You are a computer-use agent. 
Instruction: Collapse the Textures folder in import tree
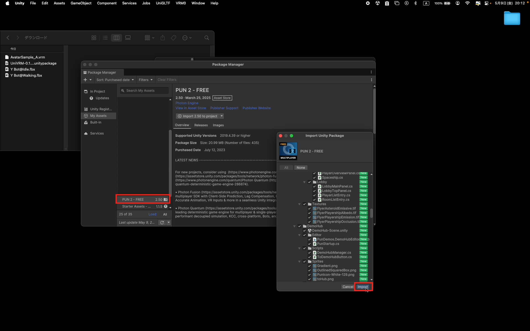point(299,204)
